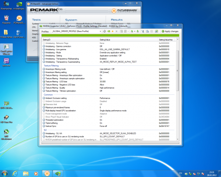Select the Anisotropic filtering mode row
The image size is (221, 177).
tap(109, 69)
